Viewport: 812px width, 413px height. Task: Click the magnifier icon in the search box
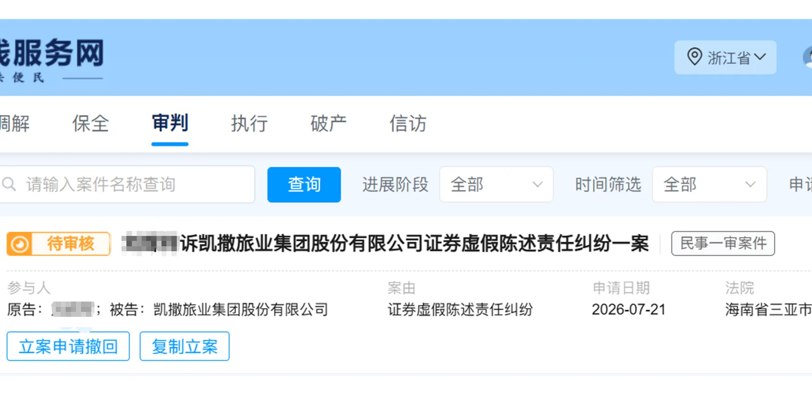9,184
